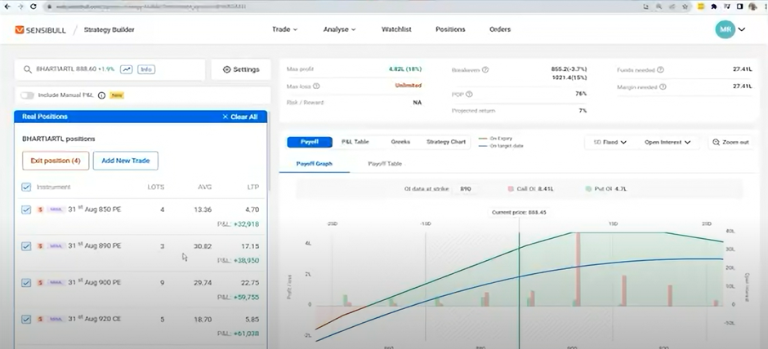Screen dimensions: 768x349
Task: Click the Strategy Builder breadcrumb
Action: click(x=109, y=30)
